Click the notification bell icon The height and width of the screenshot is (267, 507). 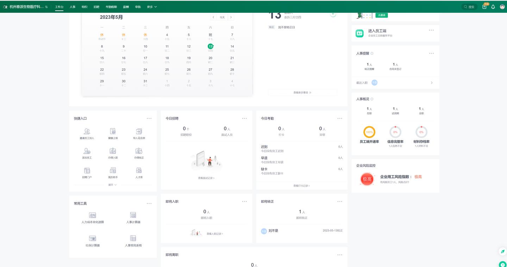tap(493, 7)
